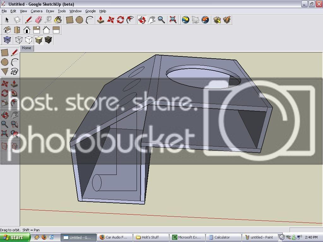Select the Follow Me tool

pyautogui.click(x=15, y=93)
